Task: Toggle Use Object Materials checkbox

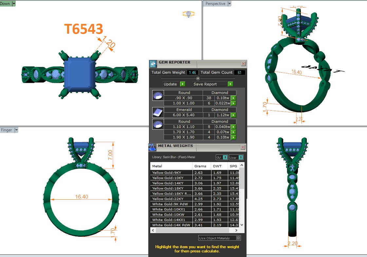Action: (x=238, y=238)
